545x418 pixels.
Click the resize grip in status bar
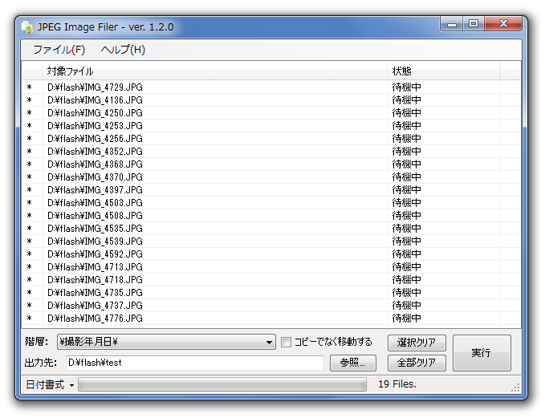click(515, 388)
